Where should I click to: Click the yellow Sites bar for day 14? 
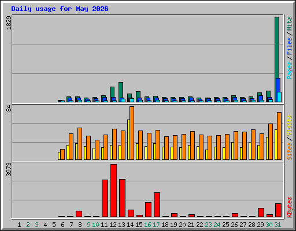[x=128, y=140]
